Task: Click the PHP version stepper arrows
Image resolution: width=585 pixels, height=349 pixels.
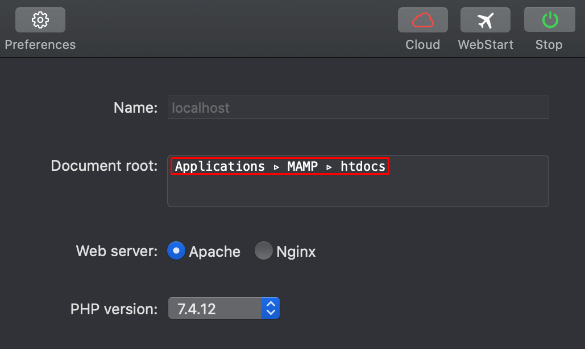Action: (272, 308)
